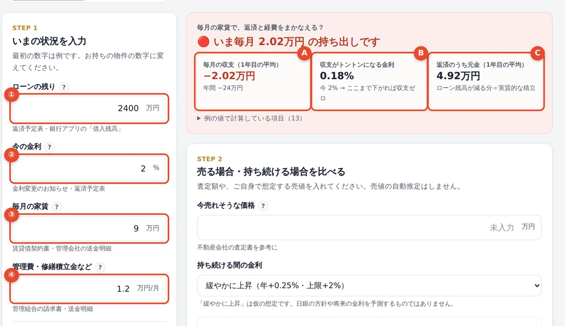The height and width of the screenshot is (326, 565).
Task: Open help icon next to 管理費・修繕積立金など
Action: point(100,267)
